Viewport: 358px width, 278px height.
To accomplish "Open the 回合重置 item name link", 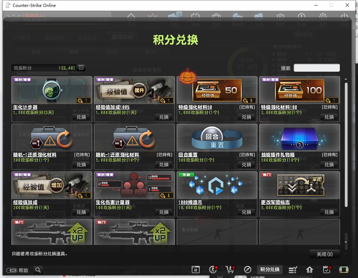I will pyautogui.click(x=188, y=155).
